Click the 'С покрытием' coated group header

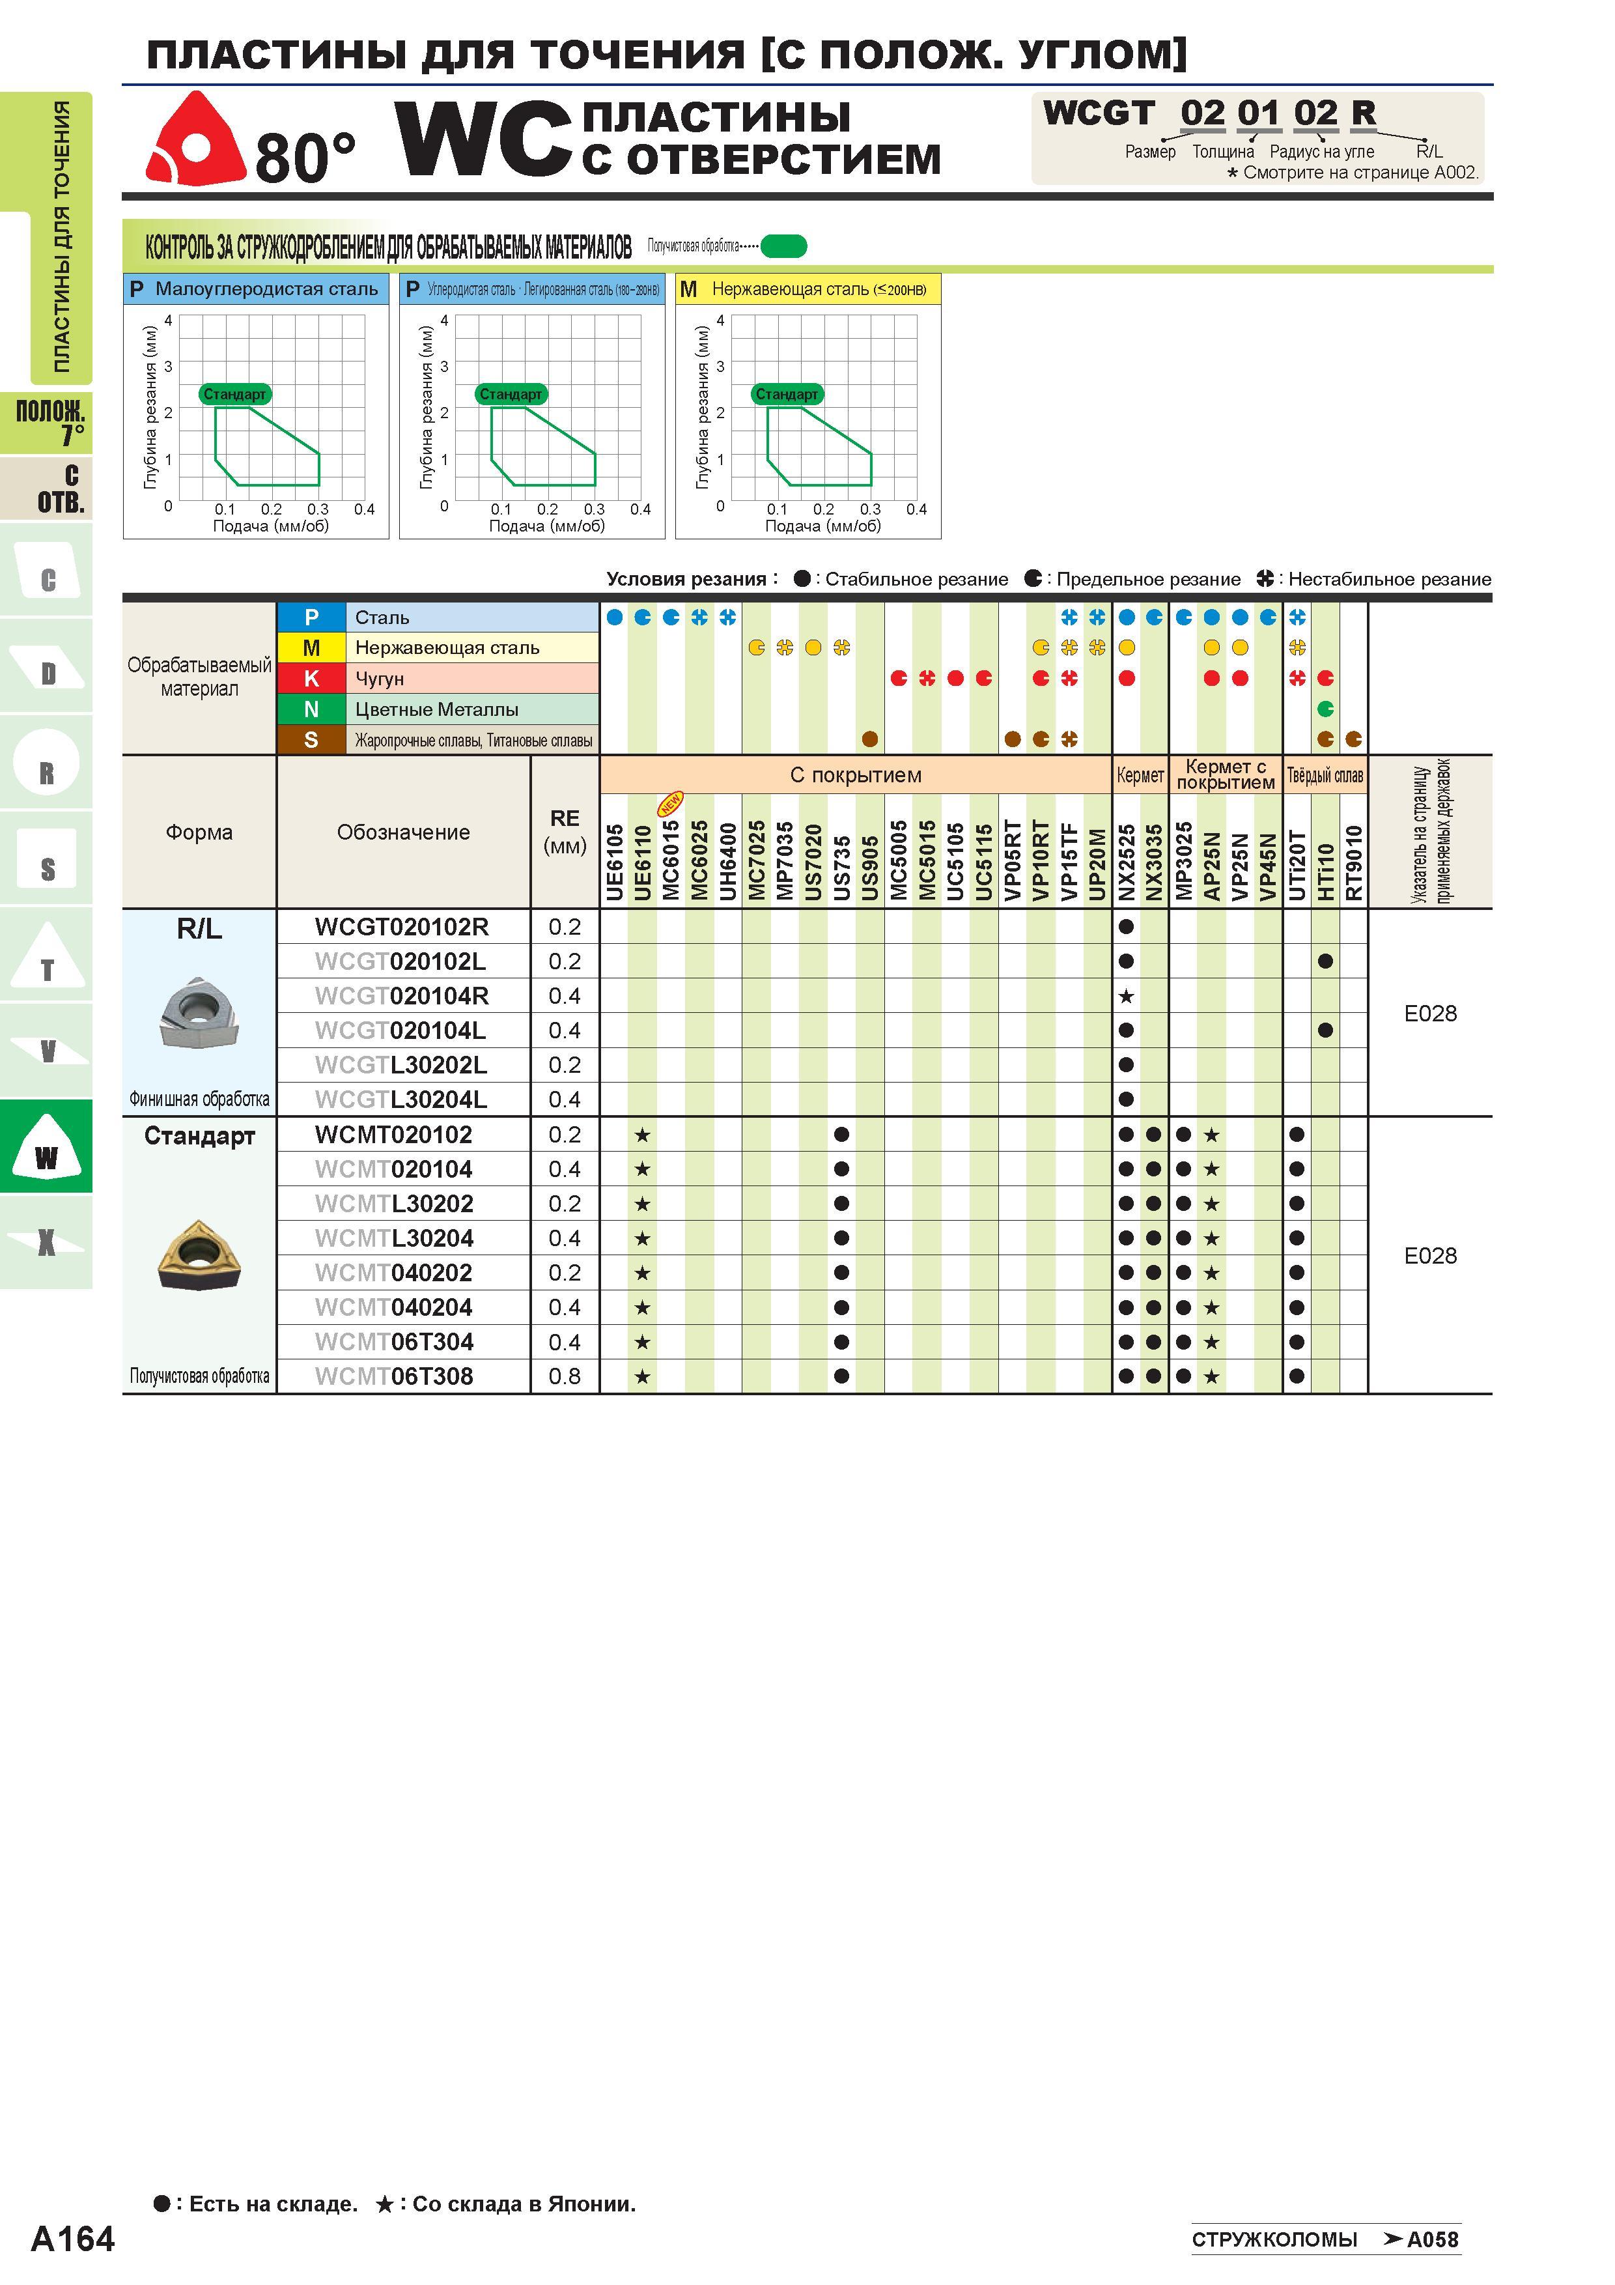(x=856, y=775)
